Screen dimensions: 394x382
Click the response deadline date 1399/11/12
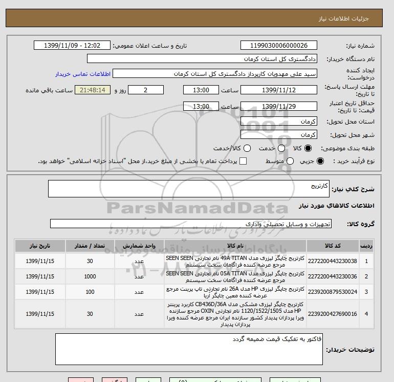(x=279, y=90)
